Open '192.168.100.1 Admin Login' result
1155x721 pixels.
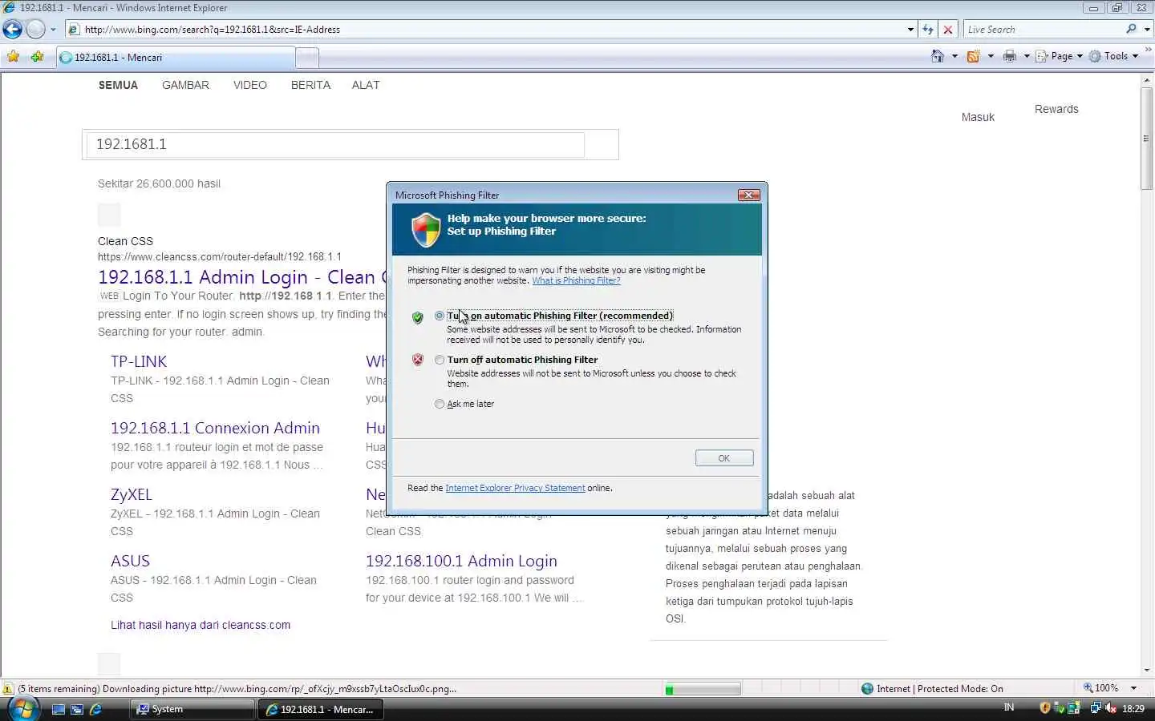[461, 561]
